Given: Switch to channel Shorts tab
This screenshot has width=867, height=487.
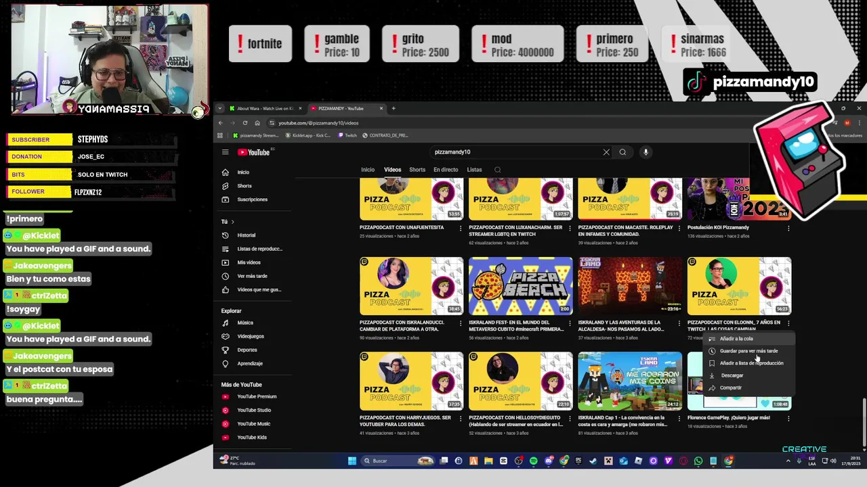Looking at the screenshot, I should 417,170.
